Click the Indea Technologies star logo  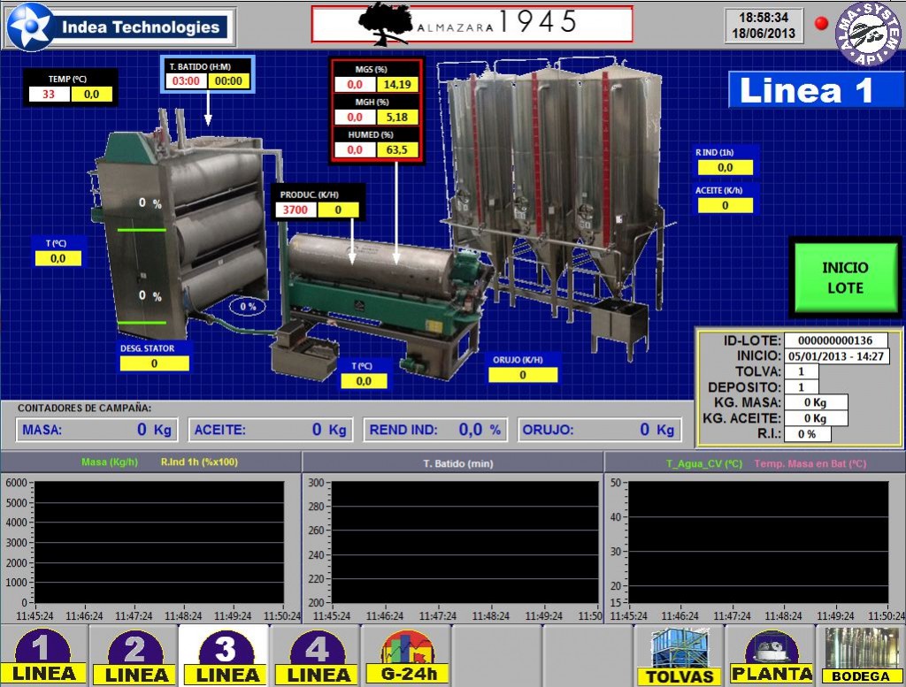tap(30, 27)
